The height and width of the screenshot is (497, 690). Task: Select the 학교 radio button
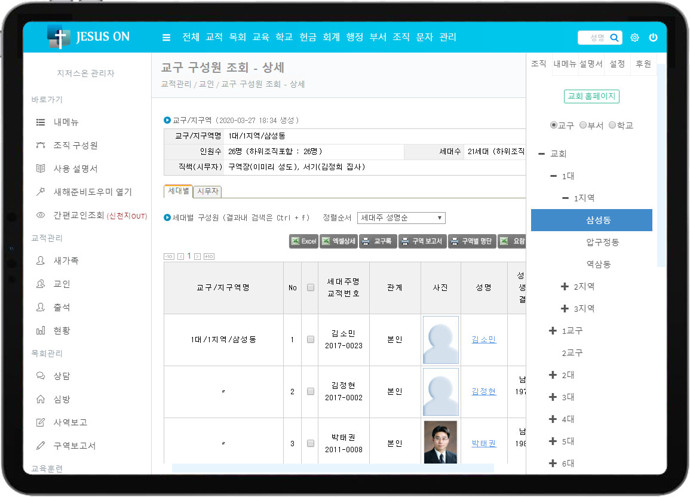coord(612,125)
